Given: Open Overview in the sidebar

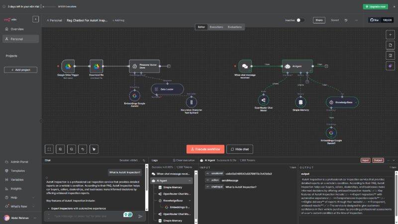Looking at the screenshot, I should pos(20,29).
